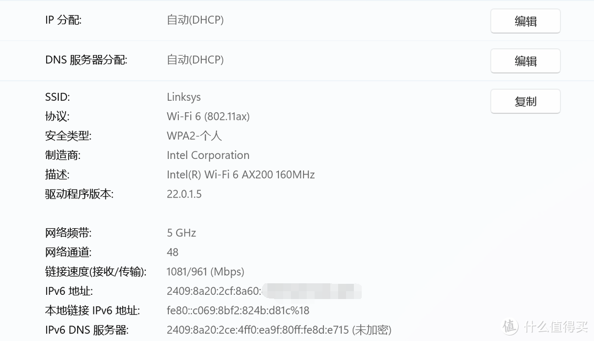Click the 自动(DHCP) value next to IP 分配
This screenshot has height=341, width=594.
click(195, 20)
